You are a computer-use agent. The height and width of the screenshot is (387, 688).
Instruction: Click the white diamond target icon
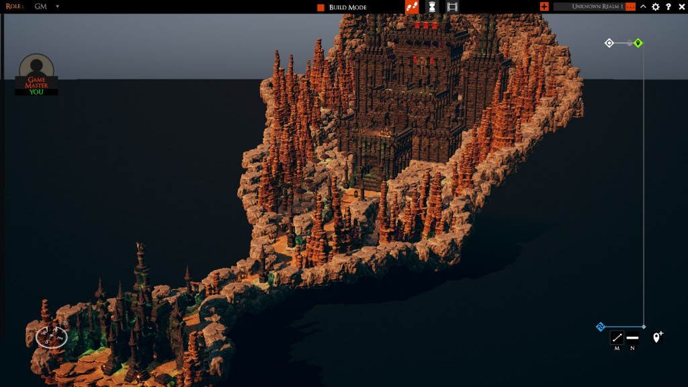(609, 43)
